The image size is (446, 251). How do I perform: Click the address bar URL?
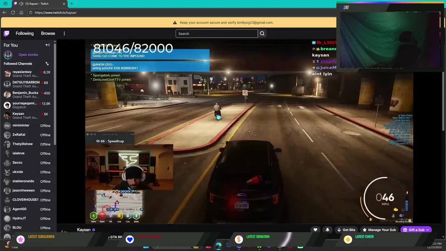tap(55, 13)
